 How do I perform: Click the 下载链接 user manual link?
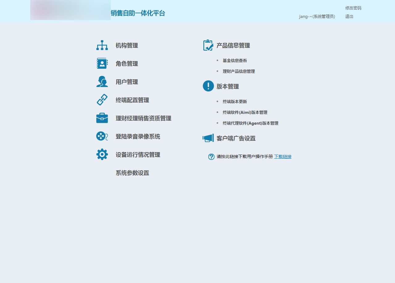283,157
